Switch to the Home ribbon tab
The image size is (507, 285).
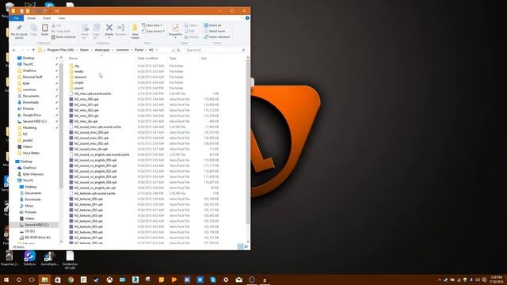click(x=32, y=18)
